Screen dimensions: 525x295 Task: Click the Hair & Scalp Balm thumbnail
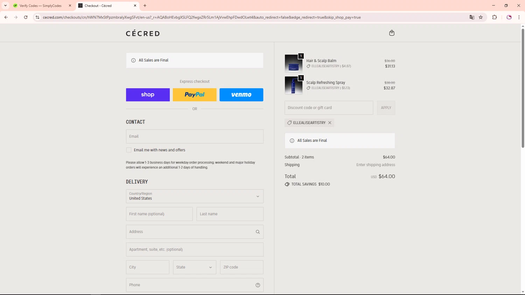pos(294,63)
